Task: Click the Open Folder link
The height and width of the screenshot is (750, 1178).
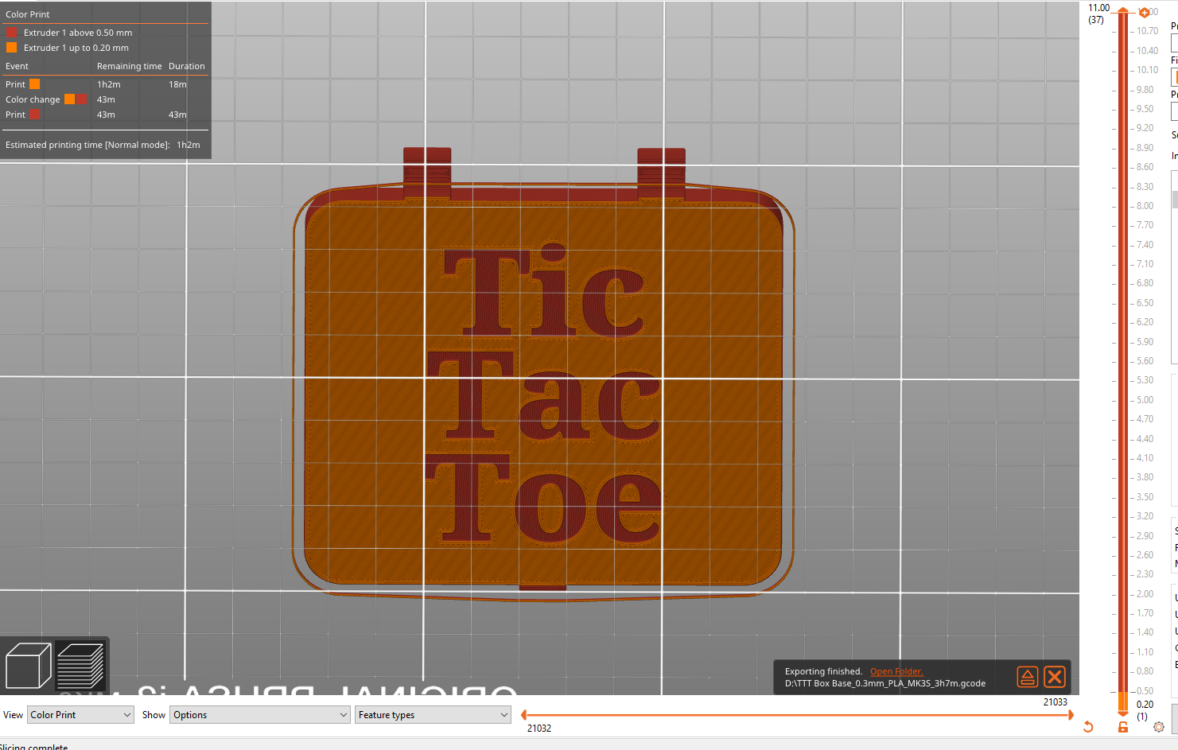Action: [x=896, y=670]
